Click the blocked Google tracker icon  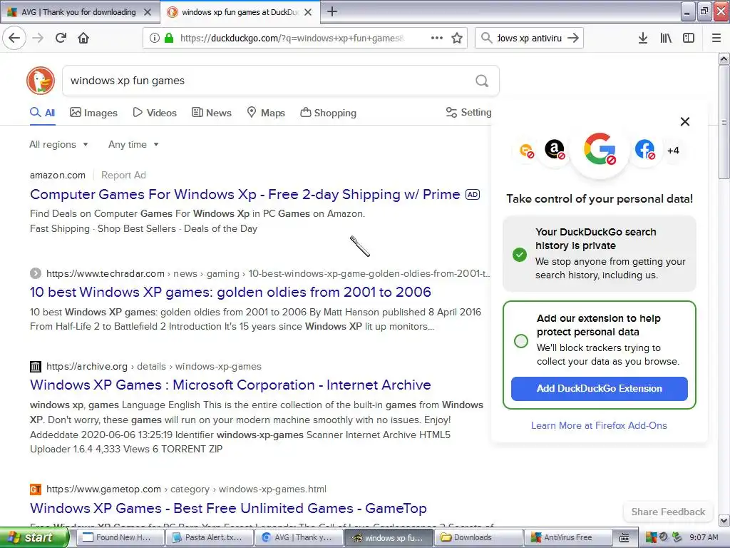(x=600, y=149)
